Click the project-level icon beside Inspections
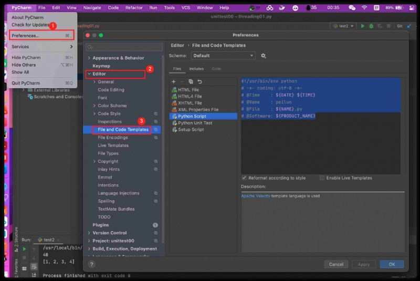The width and height of the screenshot is (420, 281). point(155,122)
